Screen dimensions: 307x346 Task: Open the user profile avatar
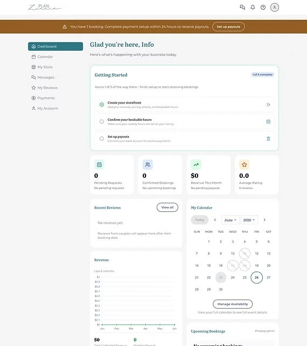[275, 8]
